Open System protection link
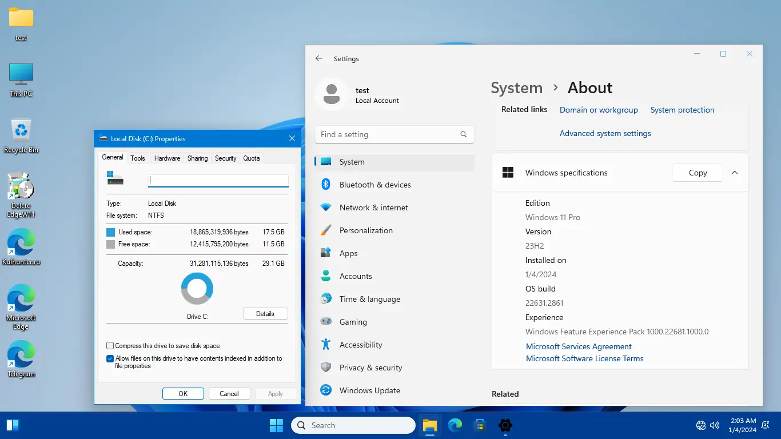Image resolution: width=781 pixels, height=439 pixels. pos(683,110)
